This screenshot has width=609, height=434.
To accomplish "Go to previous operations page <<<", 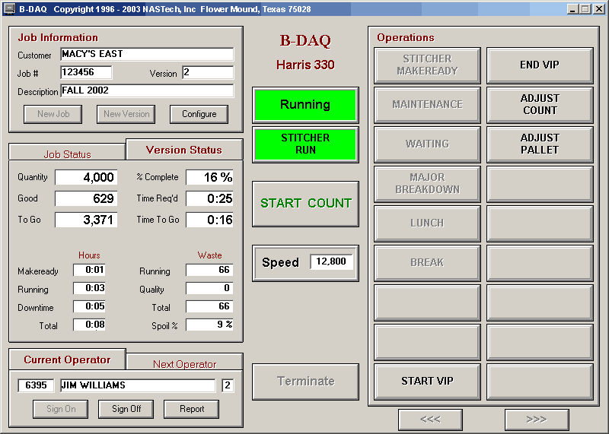I will (x=430, y=420).
